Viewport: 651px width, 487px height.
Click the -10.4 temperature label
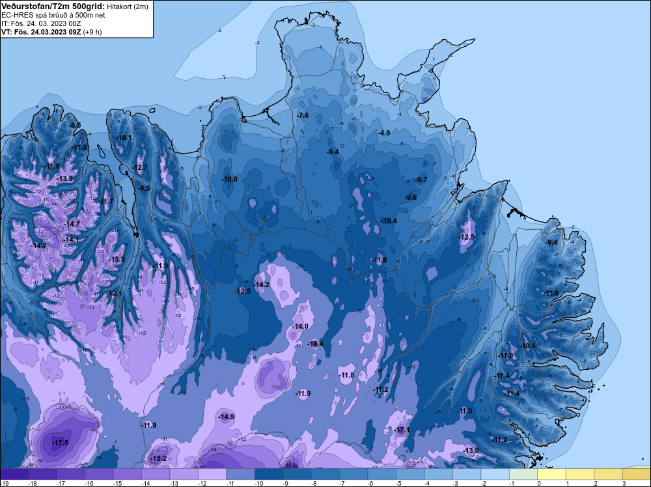tap(389, 221)
